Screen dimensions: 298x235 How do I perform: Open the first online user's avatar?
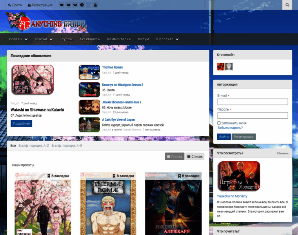tap(220, 67)
